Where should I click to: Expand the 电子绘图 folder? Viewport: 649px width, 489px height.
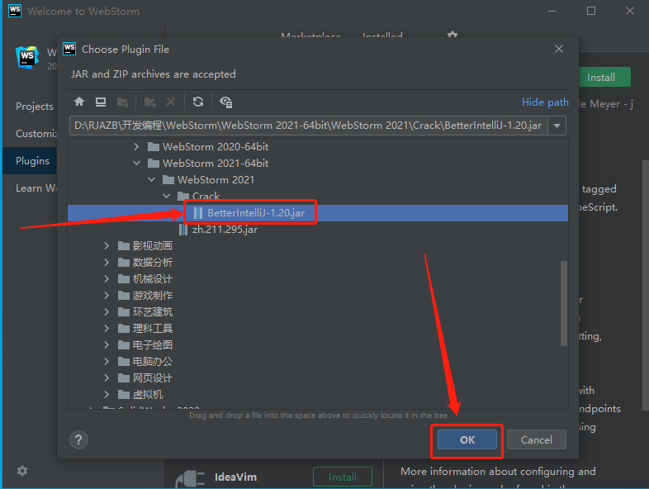pyautogui.click(x=107, y=345)
